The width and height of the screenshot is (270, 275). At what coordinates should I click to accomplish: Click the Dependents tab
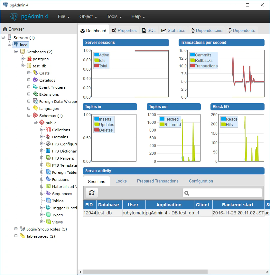coord(241,31)
